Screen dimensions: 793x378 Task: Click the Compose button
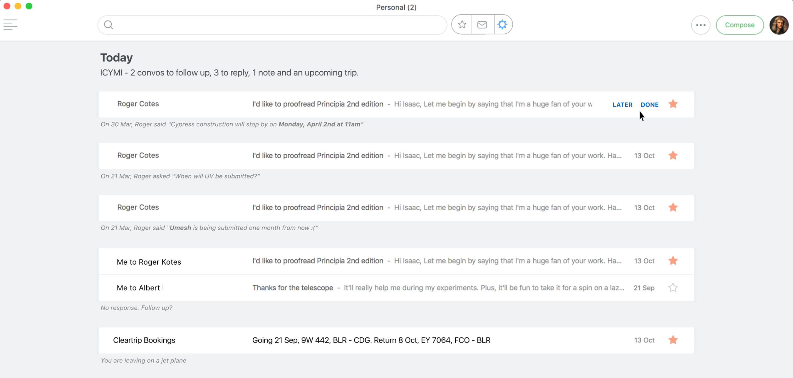click(739, 25)
